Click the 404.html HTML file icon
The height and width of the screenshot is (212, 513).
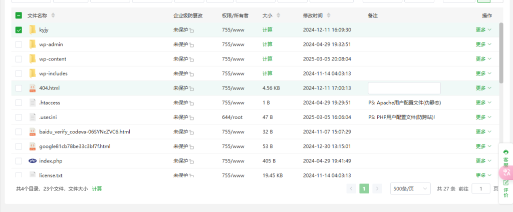pyautogui.click(x=33, y=88)
